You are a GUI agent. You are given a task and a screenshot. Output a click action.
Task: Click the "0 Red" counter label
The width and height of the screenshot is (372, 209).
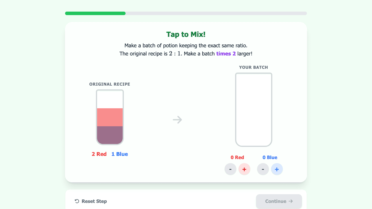pos(237,157)
